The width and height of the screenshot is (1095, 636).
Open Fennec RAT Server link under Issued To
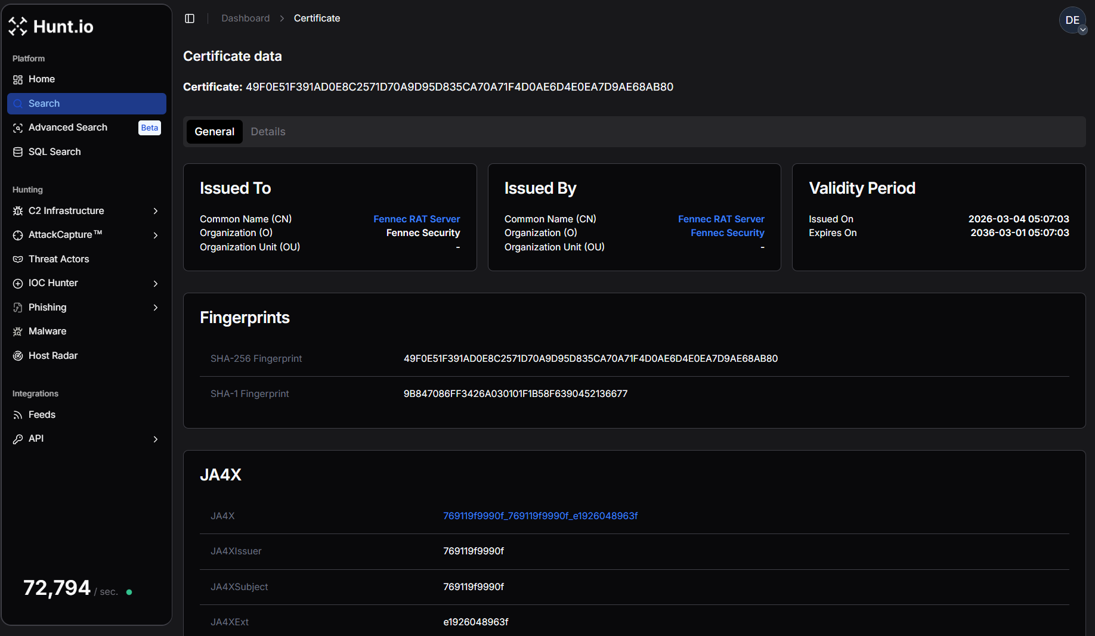[416, 219]
